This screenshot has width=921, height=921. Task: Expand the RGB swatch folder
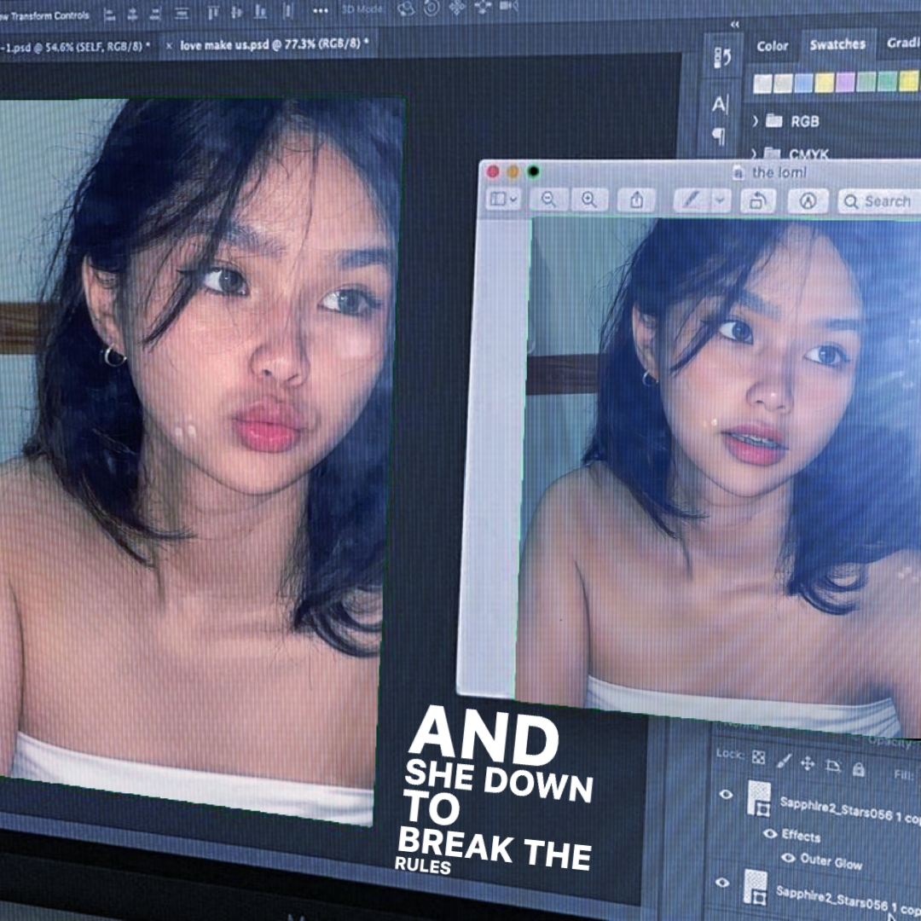pyautogui.click(x=756, y=121)
